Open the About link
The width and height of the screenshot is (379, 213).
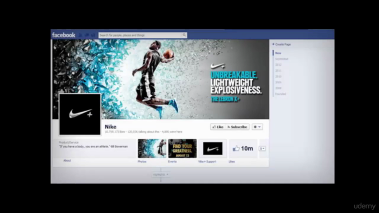click(x=67, y=160)
